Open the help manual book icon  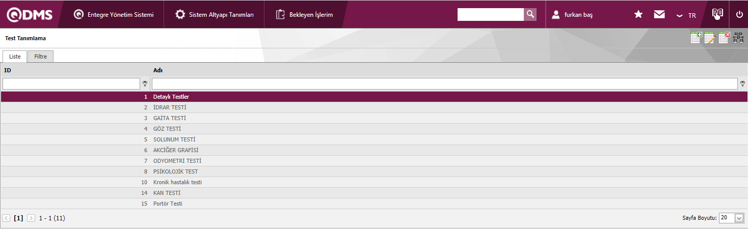[717, 14]
